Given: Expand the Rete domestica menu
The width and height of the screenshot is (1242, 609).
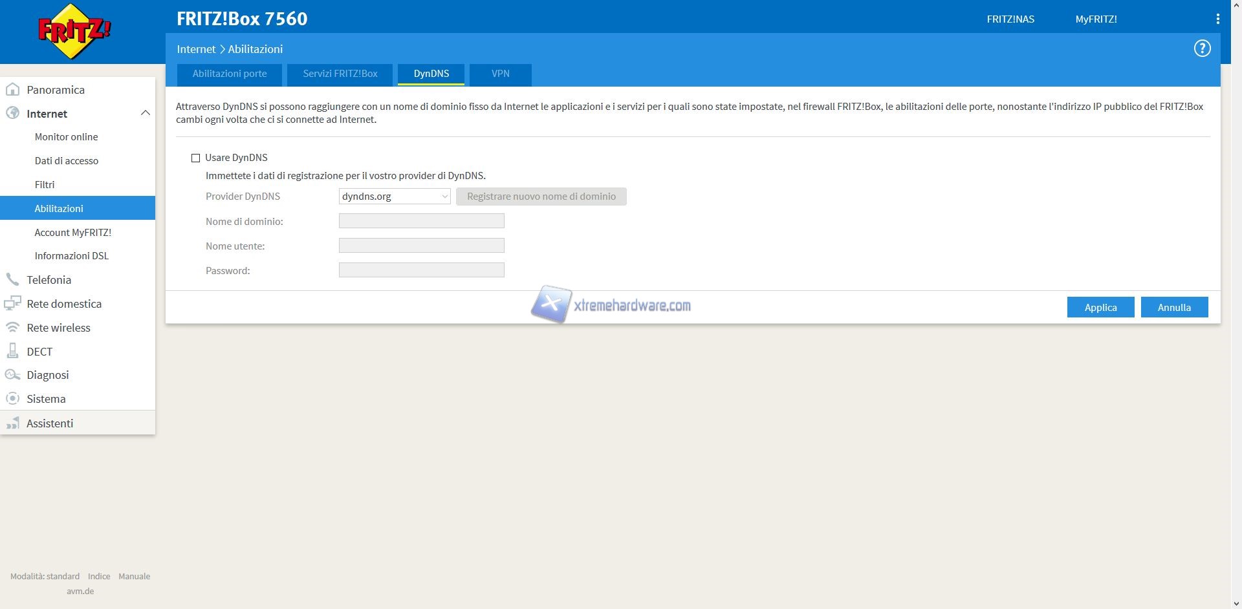Looking at the screenshot, I should pyautogui.click(x=63, y=304).
